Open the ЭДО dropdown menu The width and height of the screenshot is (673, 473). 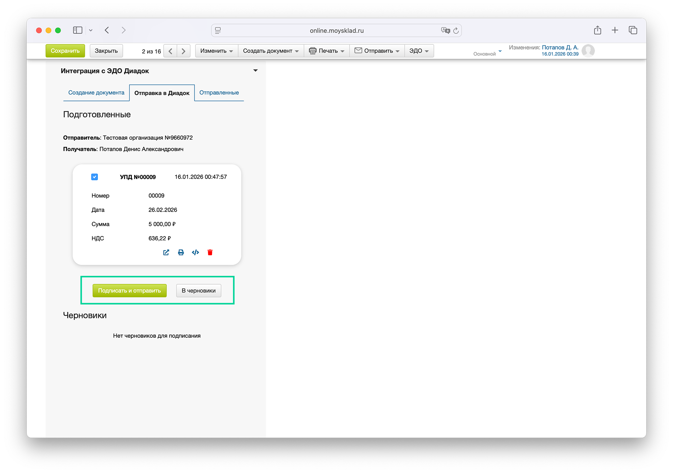point(419,51)
